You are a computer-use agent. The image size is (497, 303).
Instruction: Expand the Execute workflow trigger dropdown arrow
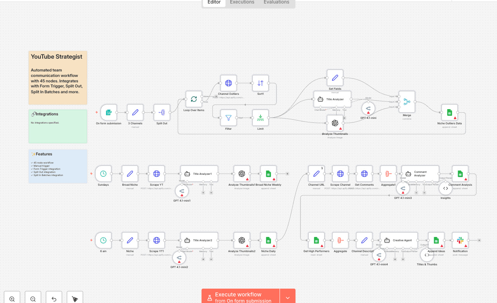click(288, 298)
